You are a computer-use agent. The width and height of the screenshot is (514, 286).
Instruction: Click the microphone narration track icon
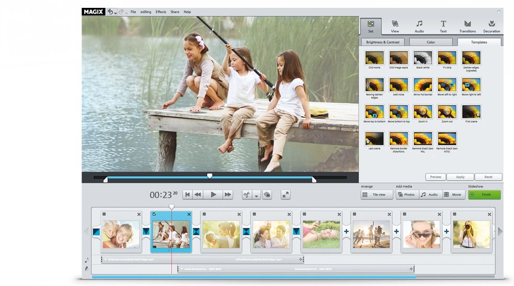(86, 269)
